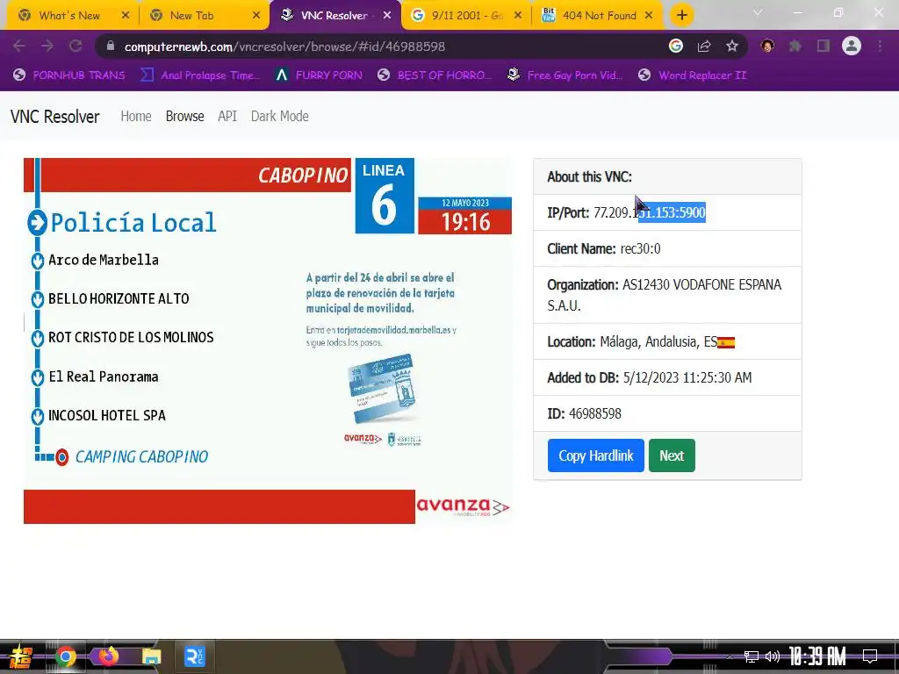Open the notification center icon
The width and height of the screenshot is (899, 674).
[x=870, y=656]
